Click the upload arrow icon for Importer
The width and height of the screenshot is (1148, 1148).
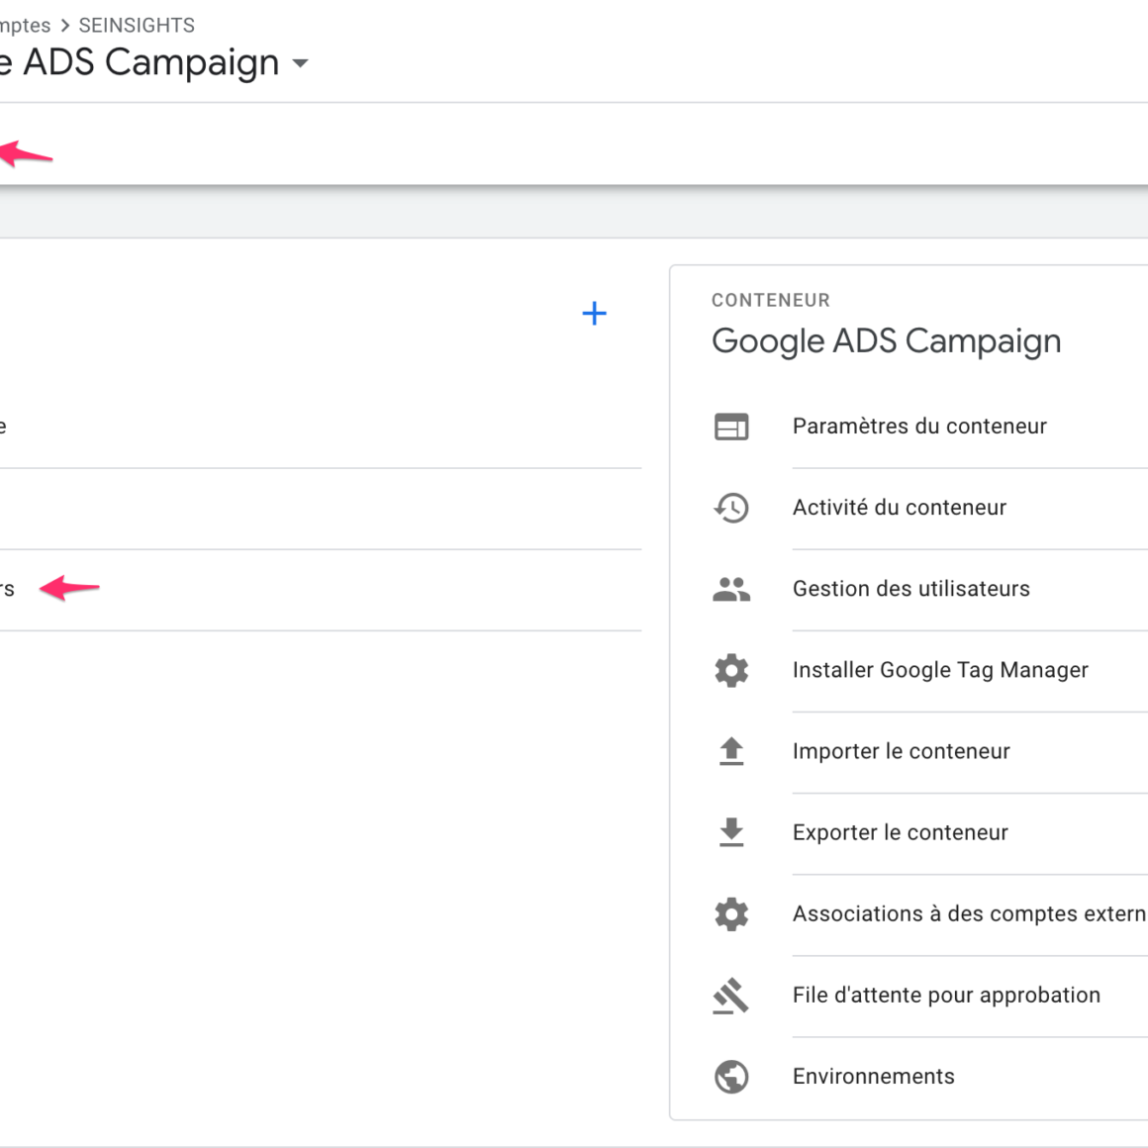point(731,752)
